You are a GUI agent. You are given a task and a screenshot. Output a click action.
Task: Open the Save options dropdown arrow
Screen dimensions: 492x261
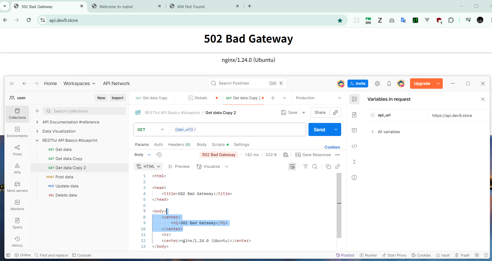click(x=304, y=112)
